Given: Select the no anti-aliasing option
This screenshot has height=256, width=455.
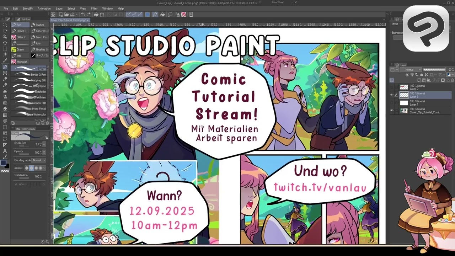Looking at the screenshot, I should 27,168.
